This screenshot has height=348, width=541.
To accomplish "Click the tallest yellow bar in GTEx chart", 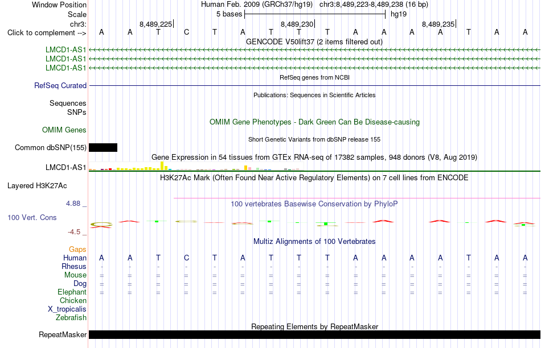I will 162,165.
